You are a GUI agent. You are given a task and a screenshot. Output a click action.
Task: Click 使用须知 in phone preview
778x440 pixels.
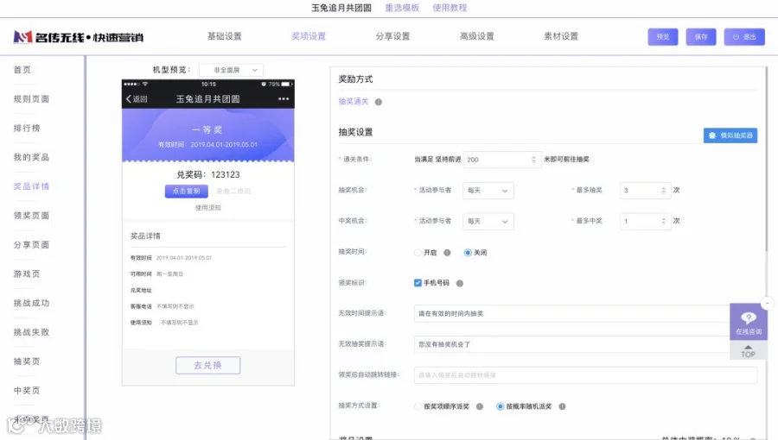[x=207, y=208]
